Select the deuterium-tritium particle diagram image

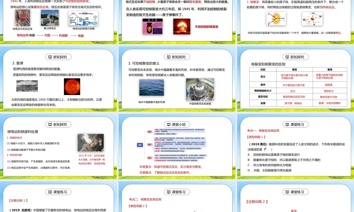coord(312,19)
